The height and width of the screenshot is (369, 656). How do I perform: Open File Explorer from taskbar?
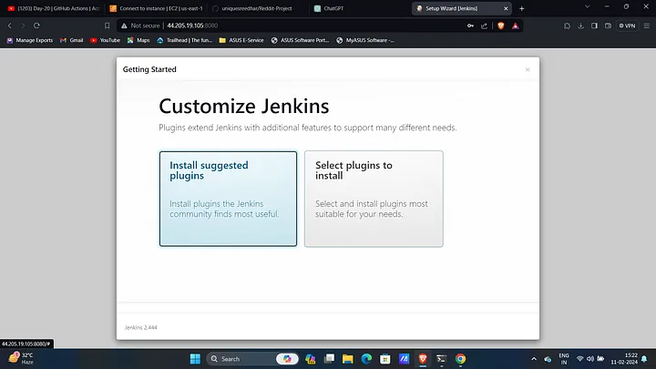(348, 359)
